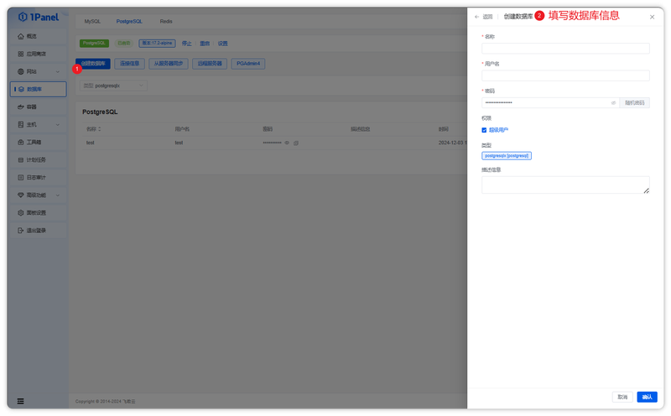
Task: Click the 随机密码 random password button
Action: click(x=635, y=102)
